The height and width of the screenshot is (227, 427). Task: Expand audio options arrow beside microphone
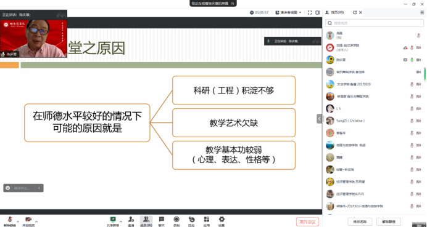click(x=18, y=221)
